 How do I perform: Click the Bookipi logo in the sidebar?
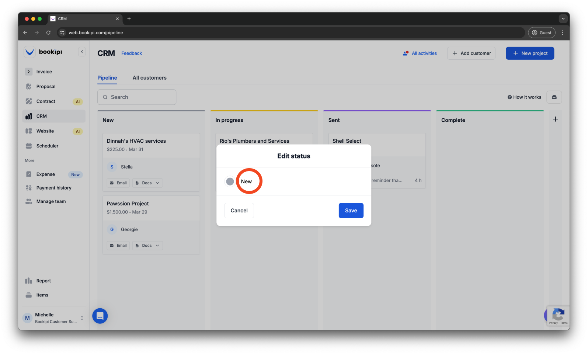pos(44,52)
